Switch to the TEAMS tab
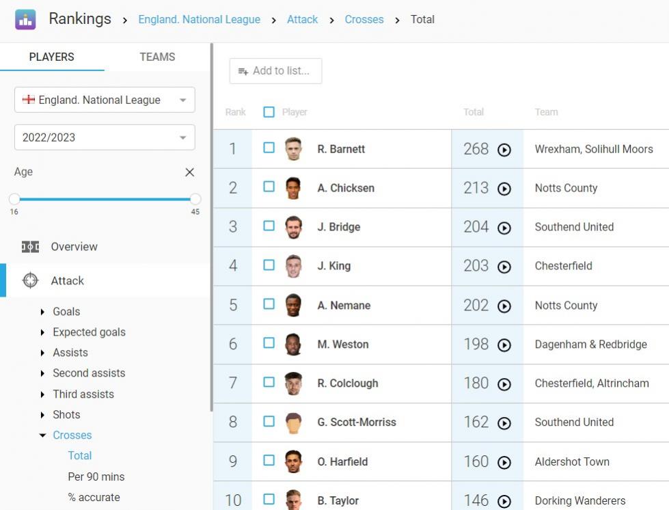 (157, 57)
